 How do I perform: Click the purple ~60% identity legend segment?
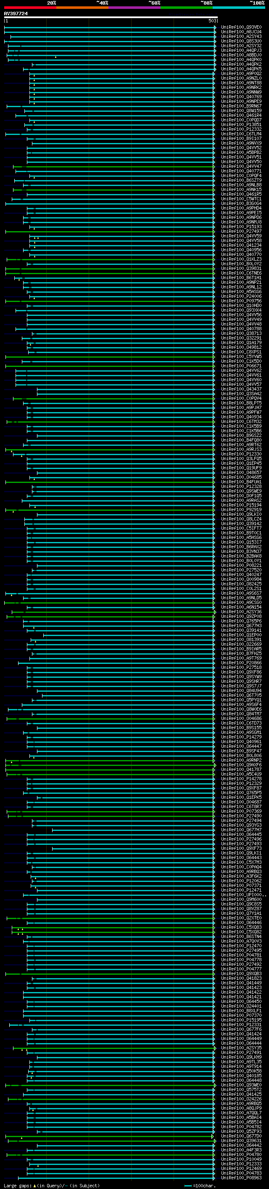[x=134, y=8]
